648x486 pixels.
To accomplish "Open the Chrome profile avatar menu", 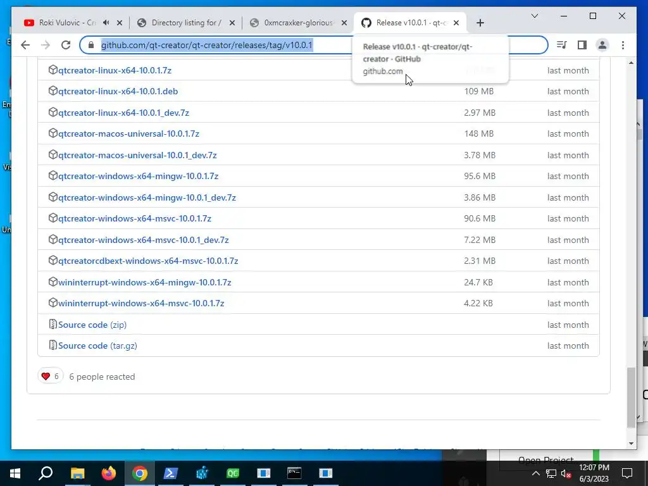I will point(602,45).
